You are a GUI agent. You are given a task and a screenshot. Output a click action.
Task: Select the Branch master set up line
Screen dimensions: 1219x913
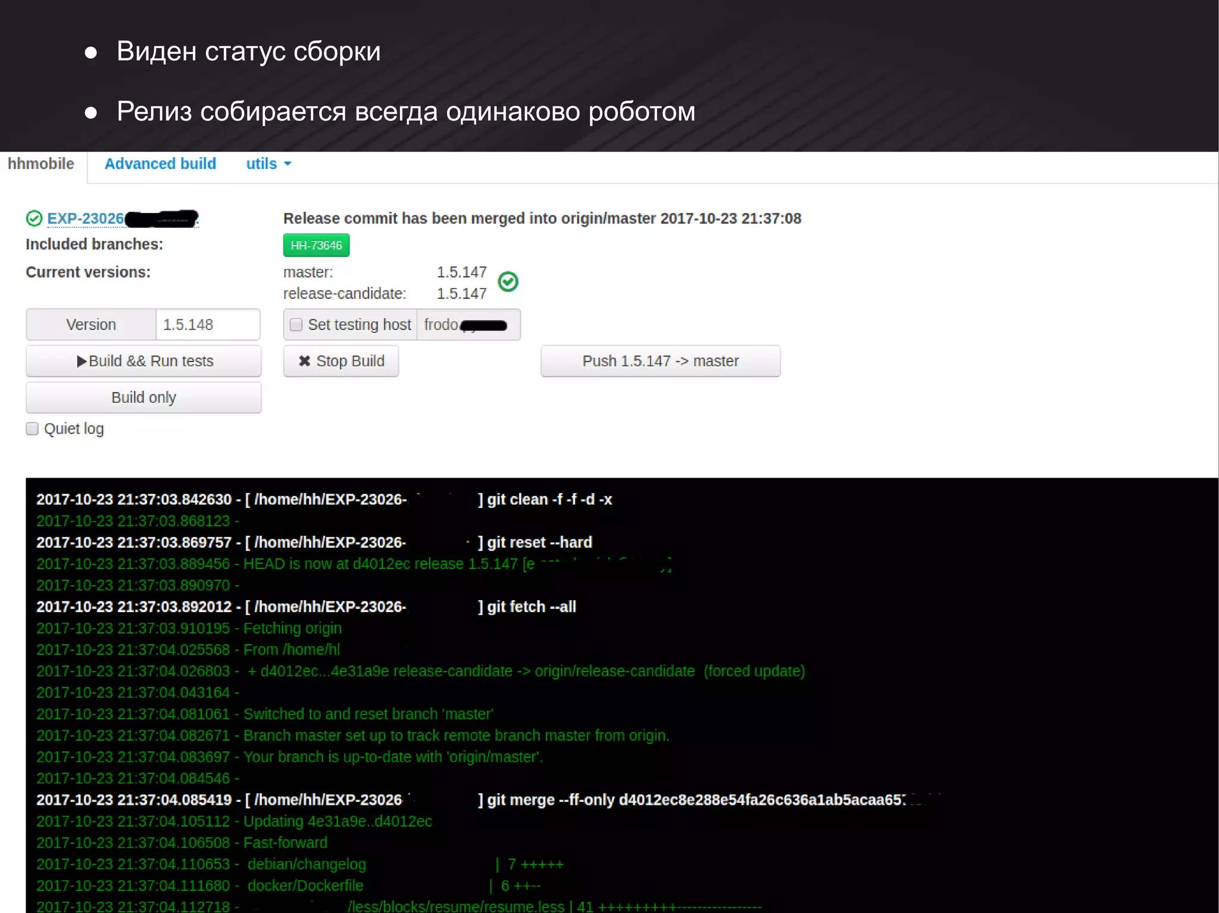pyautogui.click(x=353, y=735)
